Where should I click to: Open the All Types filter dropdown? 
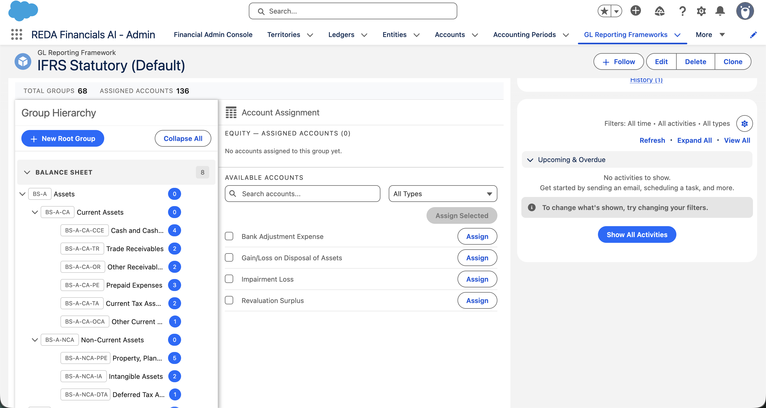pyautogui.click(x=443, y=194)
